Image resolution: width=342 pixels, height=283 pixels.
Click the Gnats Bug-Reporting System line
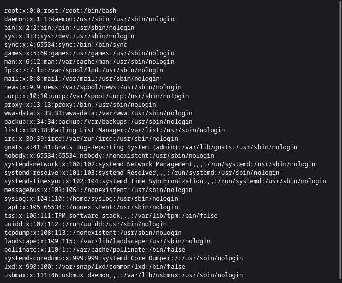[151, 147]
